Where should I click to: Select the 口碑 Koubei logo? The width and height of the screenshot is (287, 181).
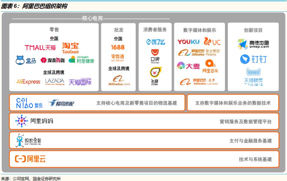155,56
